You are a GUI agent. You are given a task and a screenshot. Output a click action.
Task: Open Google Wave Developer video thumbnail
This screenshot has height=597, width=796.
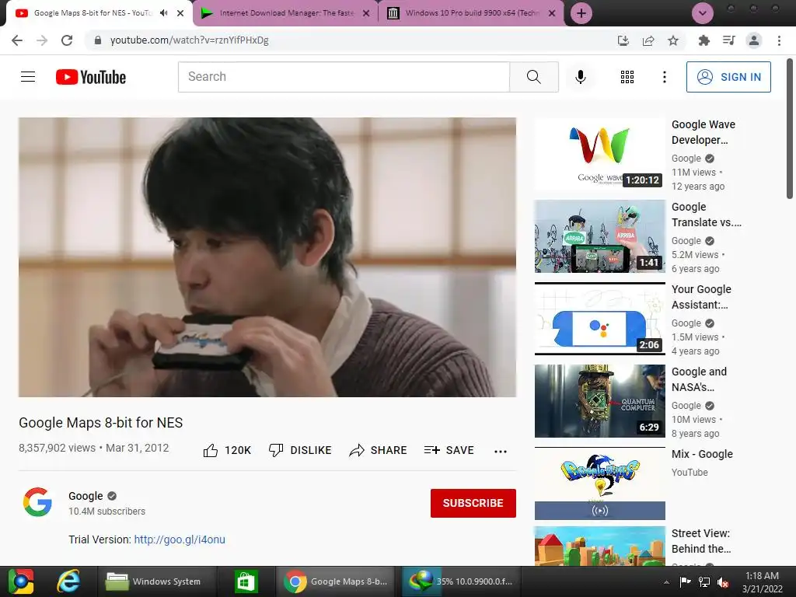point(600,153)
